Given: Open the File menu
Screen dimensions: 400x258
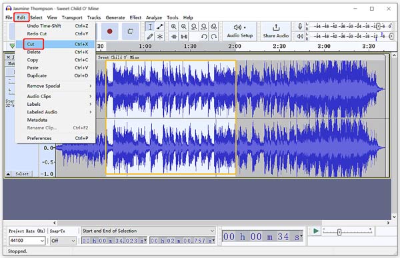Looking at the screenshot, I should click(x=9, y=17).
